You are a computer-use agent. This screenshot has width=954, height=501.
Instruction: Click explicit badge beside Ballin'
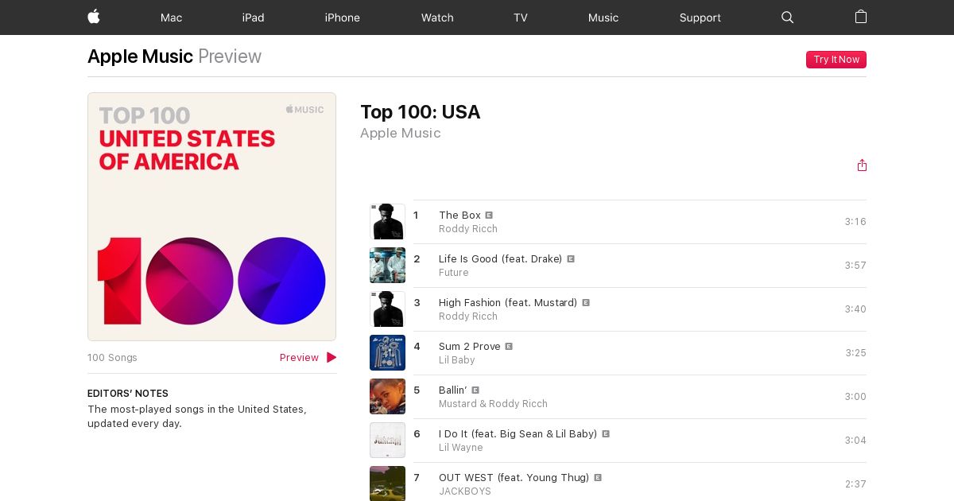tap(475, 390)
